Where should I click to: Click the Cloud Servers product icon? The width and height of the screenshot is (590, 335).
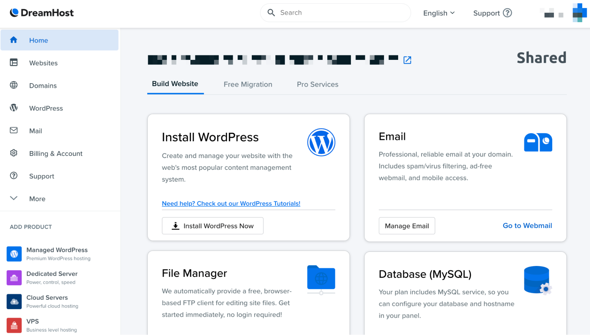(x=14, y=301)
